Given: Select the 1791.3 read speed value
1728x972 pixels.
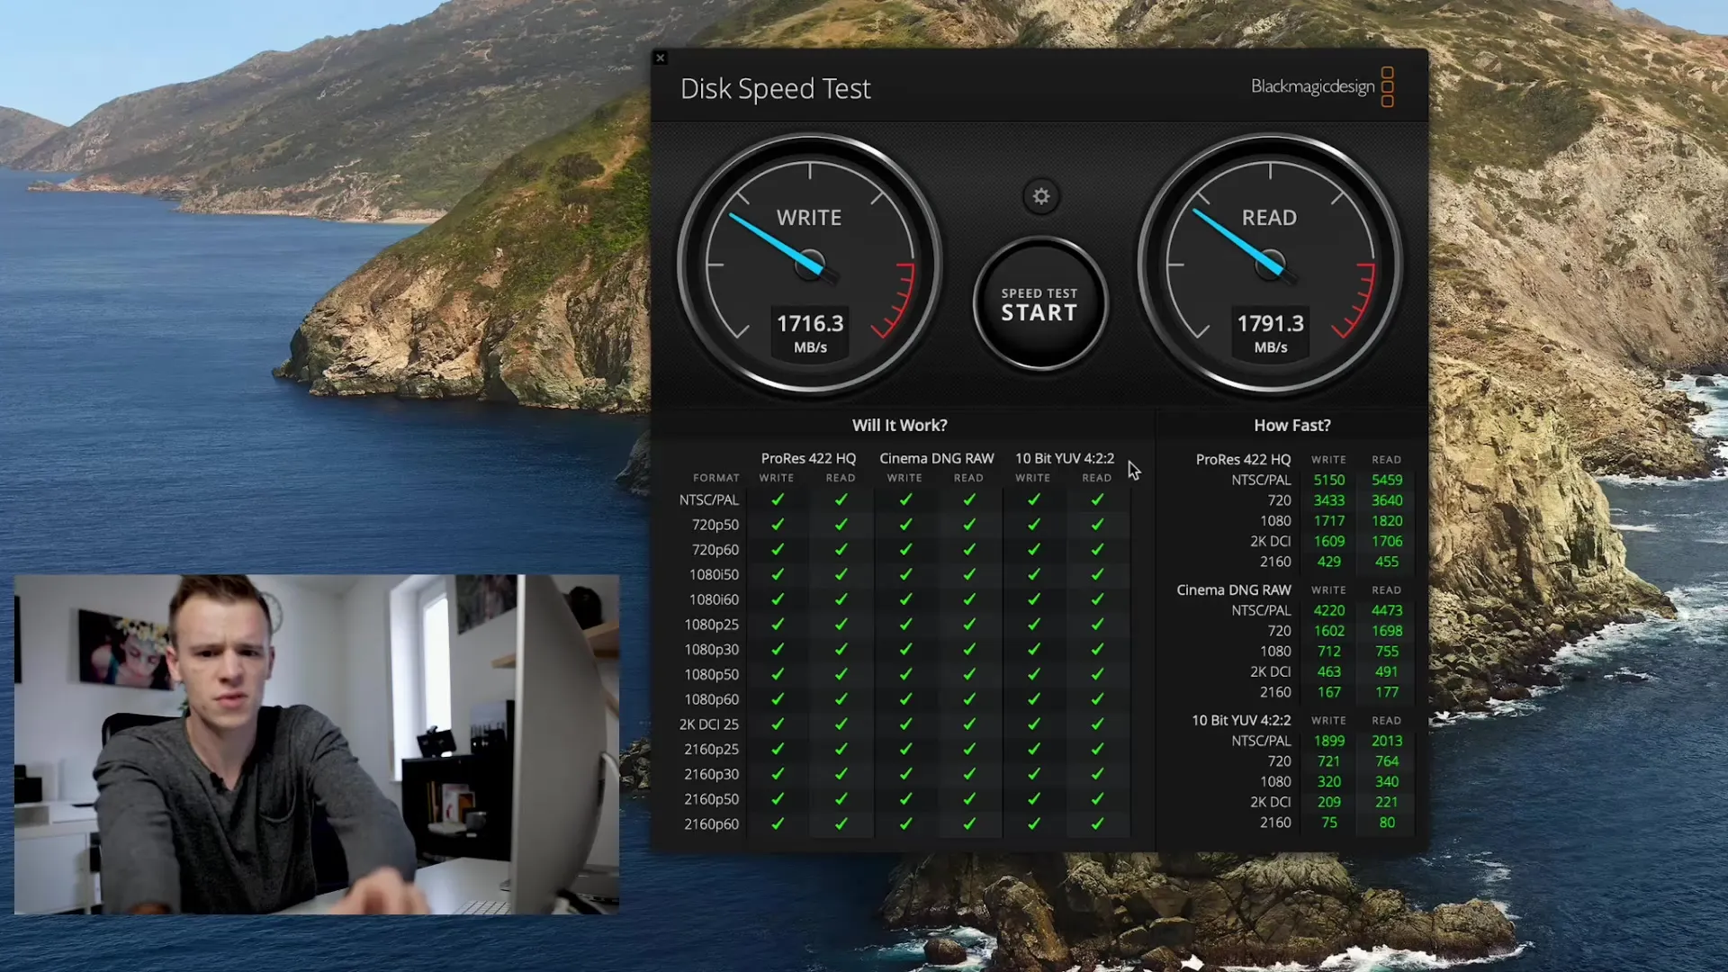Looking at the screenshot, I should tap(1270, 323).
